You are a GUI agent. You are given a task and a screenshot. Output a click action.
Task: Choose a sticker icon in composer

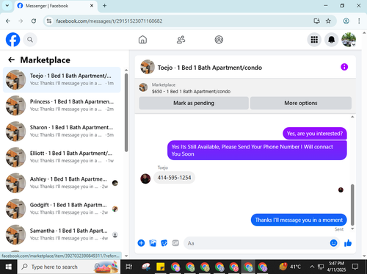click(164, 243)
